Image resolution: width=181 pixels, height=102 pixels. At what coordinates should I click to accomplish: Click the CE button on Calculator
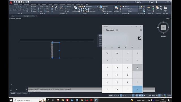(x=117, y=53)
